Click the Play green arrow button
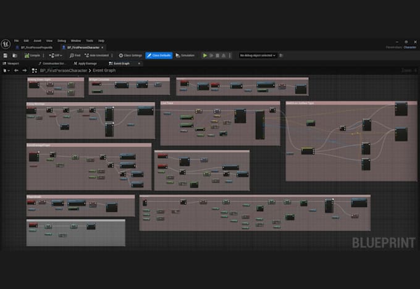 pyautogui.click(x=205, y=56)
